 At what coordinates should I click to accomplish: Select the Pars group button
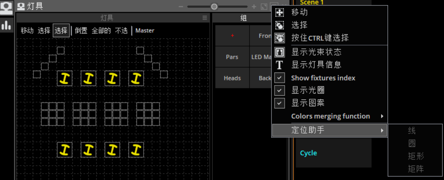[x=232, y=57]
